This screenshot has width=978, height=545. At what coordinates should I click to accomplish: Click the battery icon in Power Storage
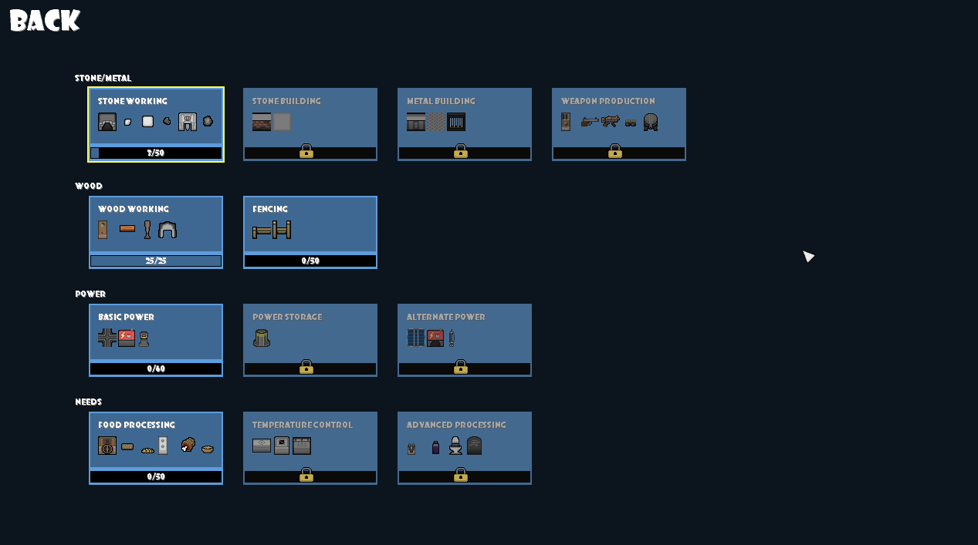262,338
